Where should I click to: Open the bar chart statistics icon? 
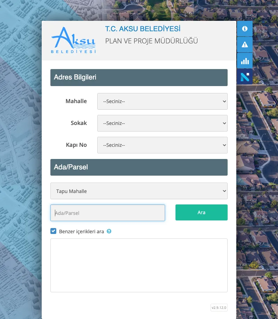(245, 61)
